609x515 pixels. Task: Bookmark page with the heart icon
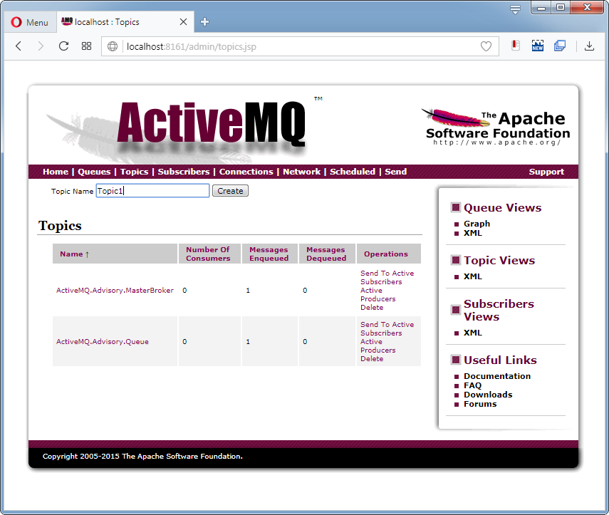click(486, 46)
